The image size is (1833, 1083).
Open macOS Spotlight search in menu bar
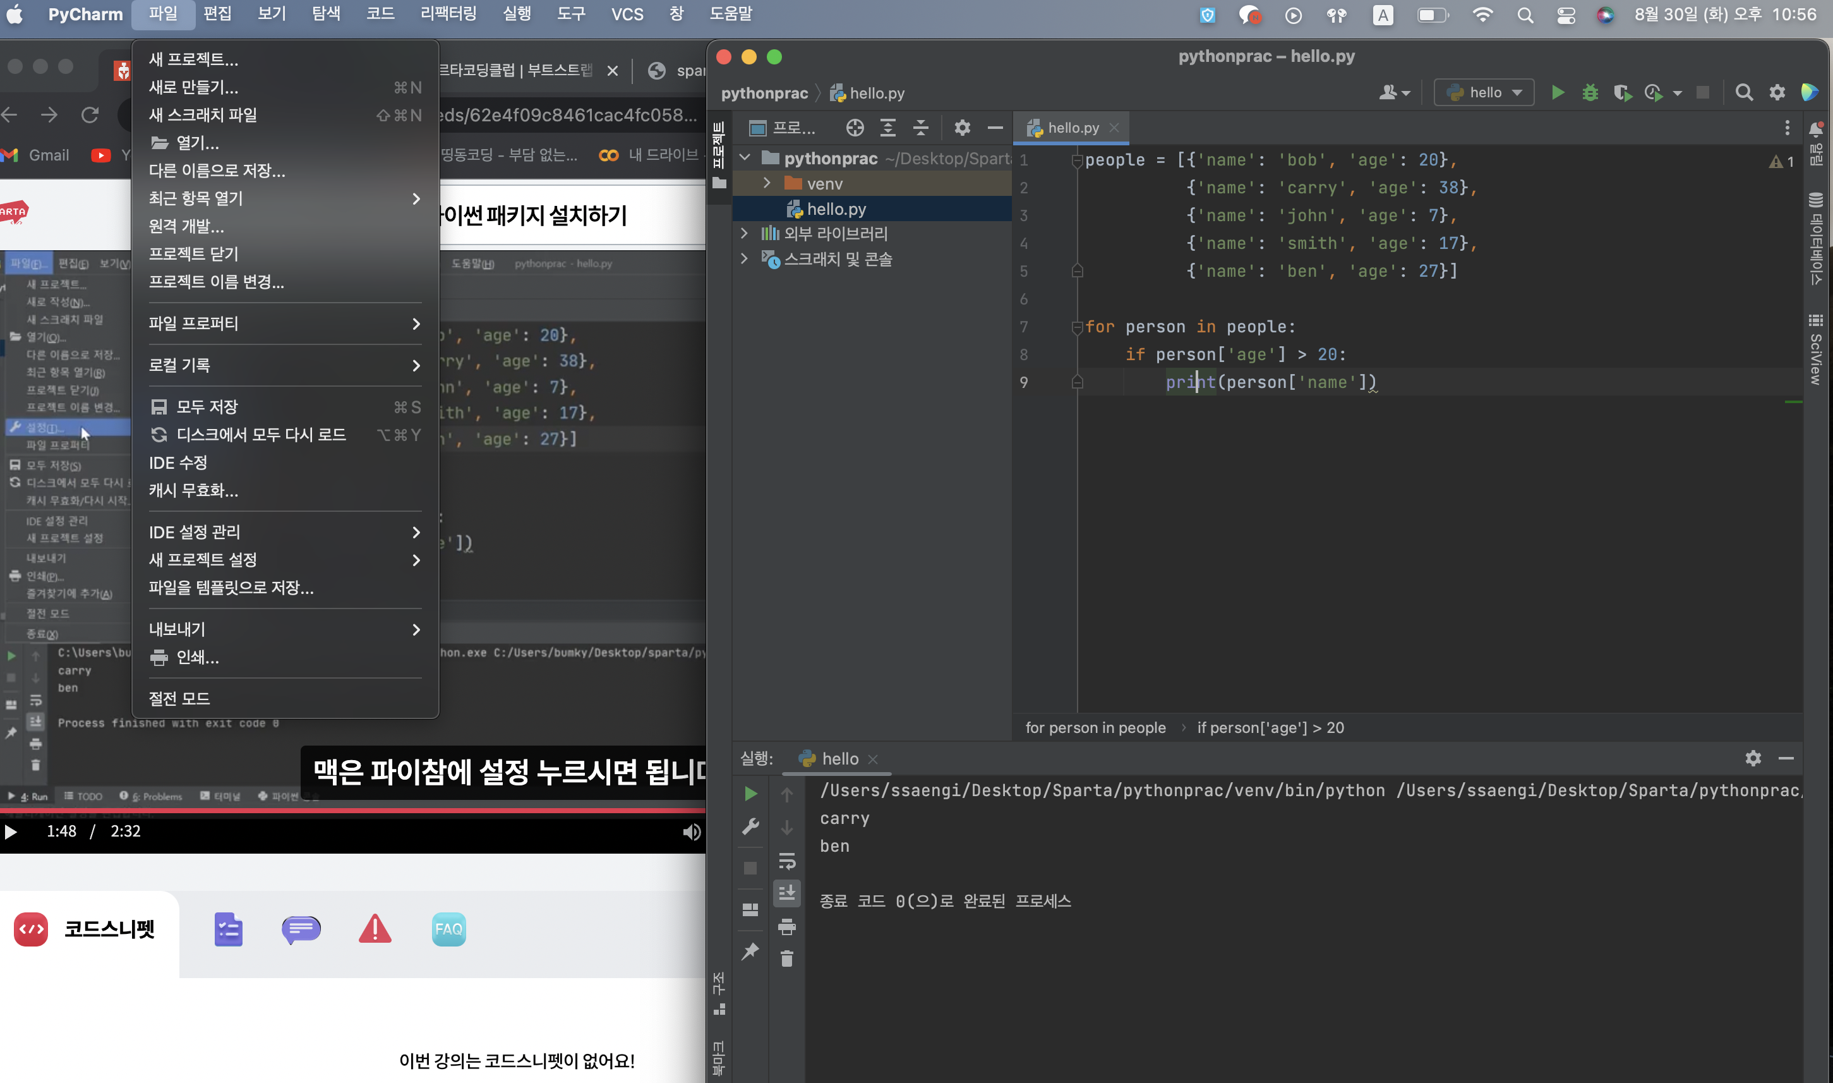pyautogui.click(x=1525, y=15)
